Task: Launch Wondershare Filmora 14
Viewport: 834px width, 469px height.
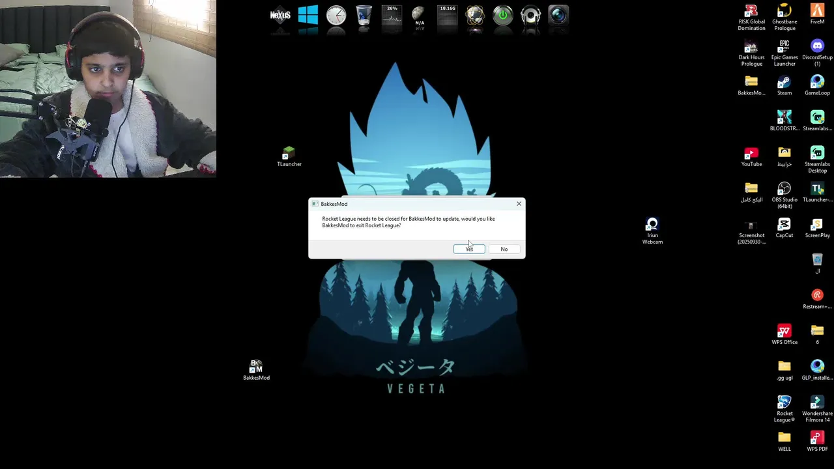Action: [x=817, y=410]
